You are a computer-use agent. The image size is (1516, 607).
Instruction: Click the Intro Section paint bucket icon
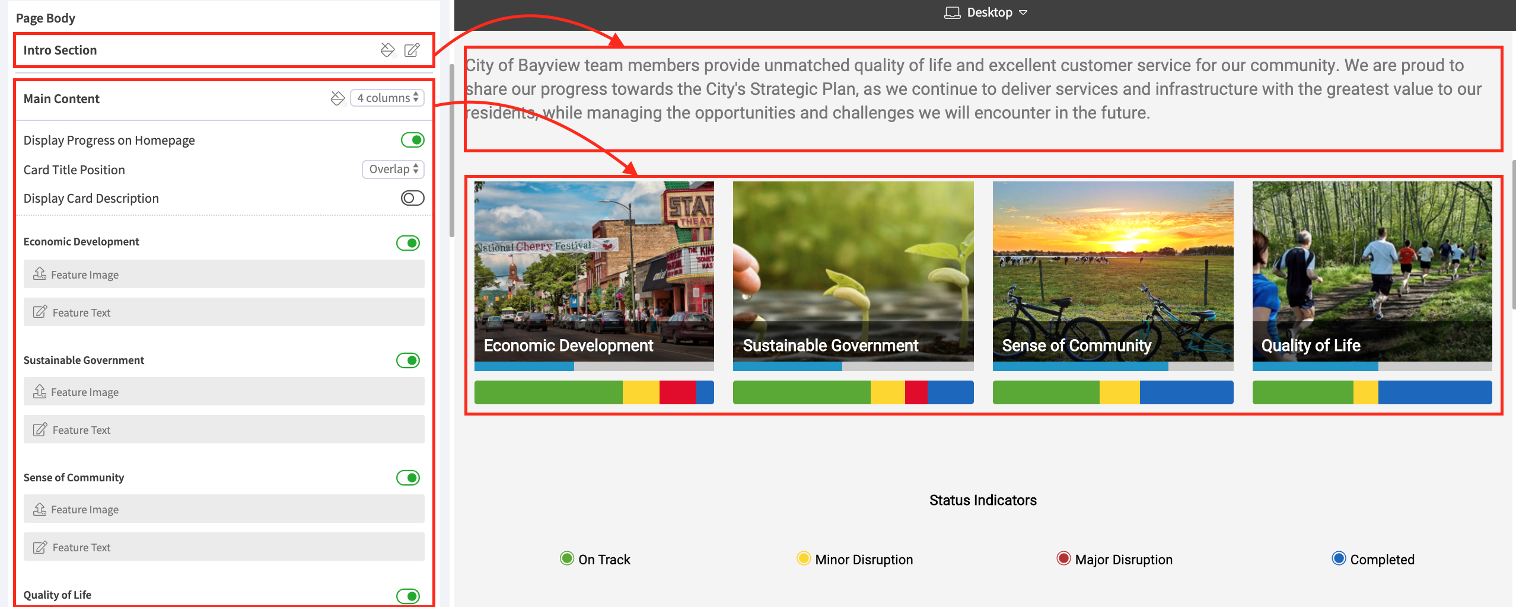point(387,50)
